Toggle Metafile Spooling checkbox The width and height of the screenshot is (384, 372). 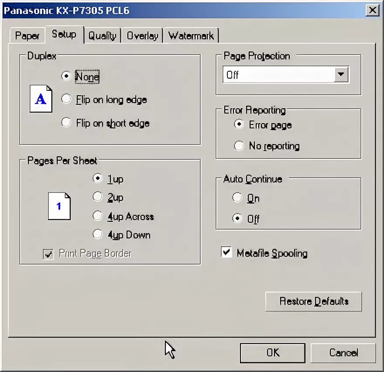click(226, 252)
